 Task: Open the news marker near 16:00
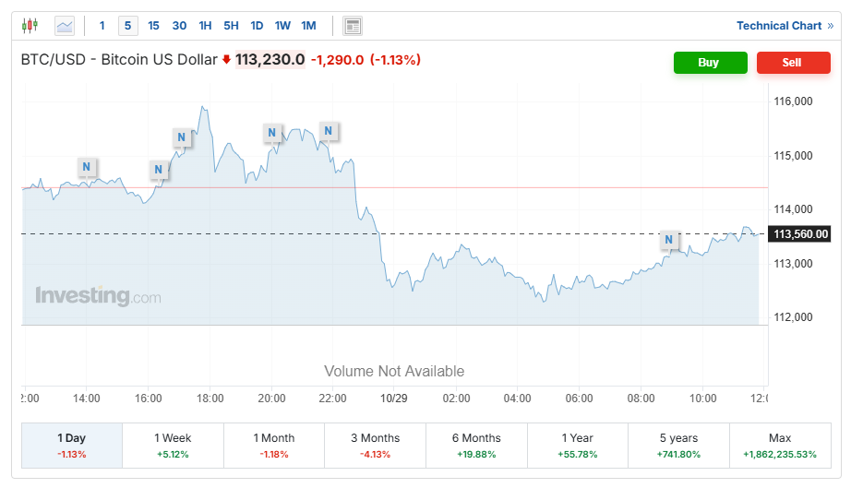[159, 169]
